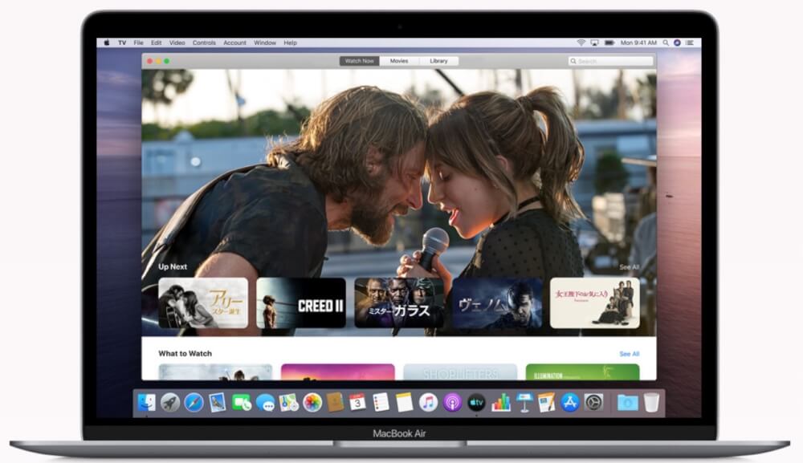
Task: Open Pages from the Dock
Action: click(546, 403)
